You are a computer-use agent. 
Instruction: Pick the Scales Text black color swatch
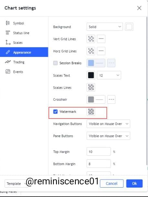point(91,75)
